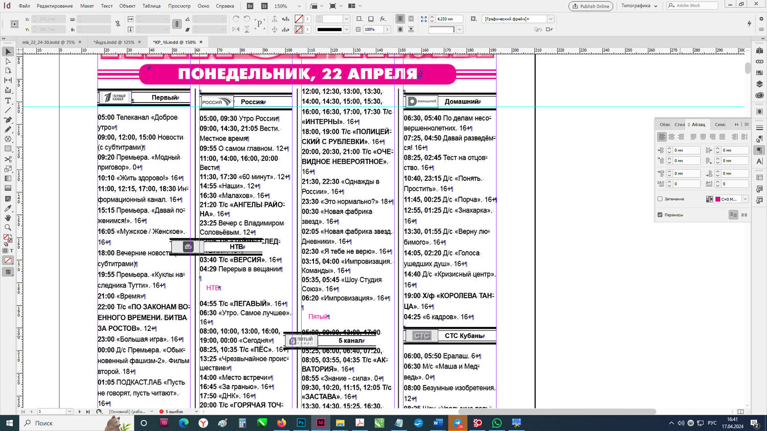Image resolution: width=767 pixels, height=431 pixels.
Task: Open the stroke style dropdown
Action: (346, 30)
